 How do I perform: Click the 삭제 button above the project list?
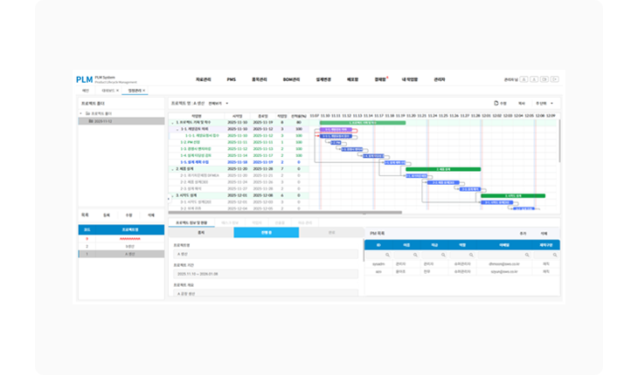point(151,215)
